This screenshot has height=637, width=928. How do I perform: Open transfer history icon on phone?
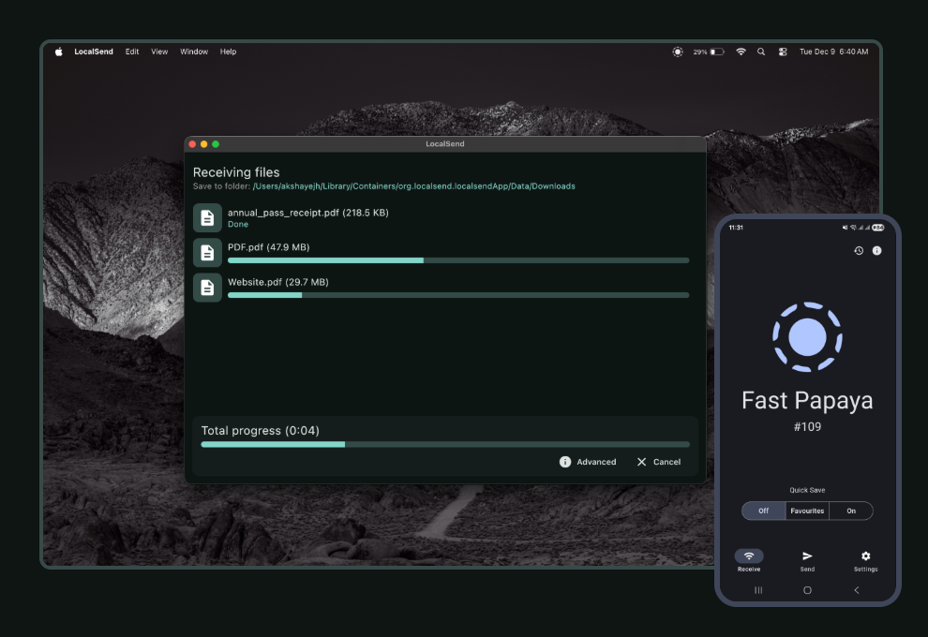coord(859,251)
